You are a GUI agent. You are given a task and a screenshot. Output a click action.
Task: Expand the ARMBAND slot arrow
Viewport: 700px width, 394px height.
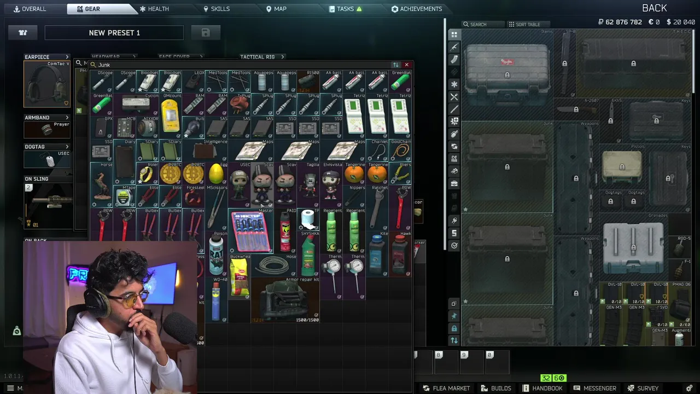click(67, 118)
